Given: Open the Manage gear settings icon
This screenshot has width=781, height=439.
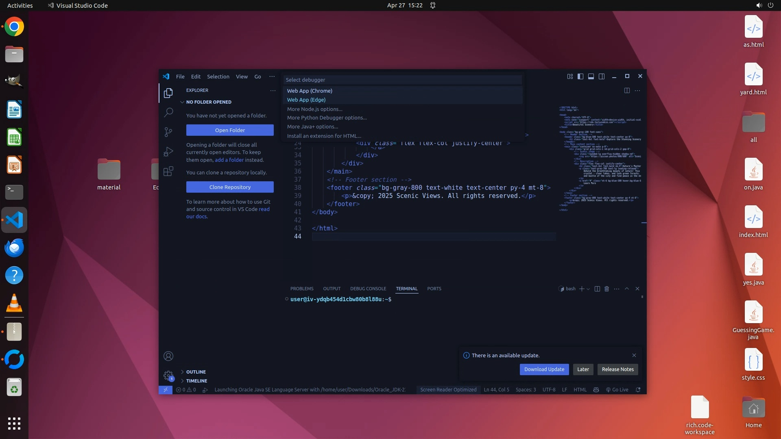Looking at the screenshot, I should pyautogui.click(x=168, y=376).
